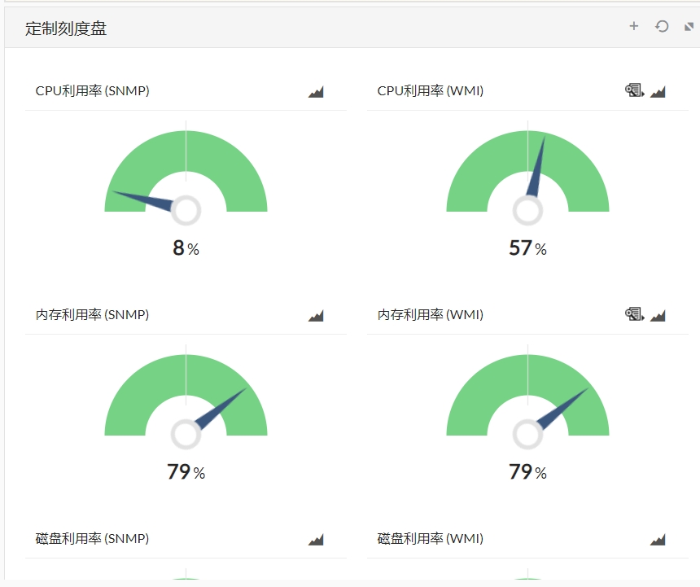
Task: Open the history graph for 内存利用率 (SNMP)
Action: pos(317,314)
